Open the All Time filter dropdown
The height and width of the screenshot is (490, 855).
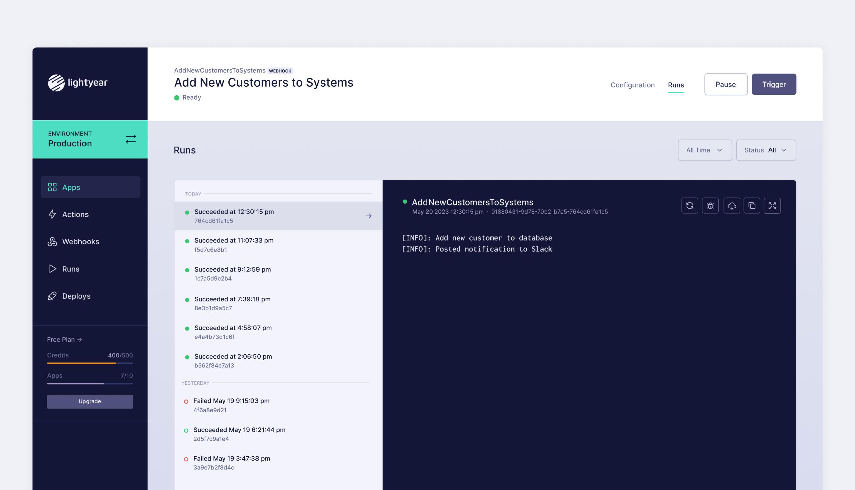pyautogui.click(x=704, y=150)
